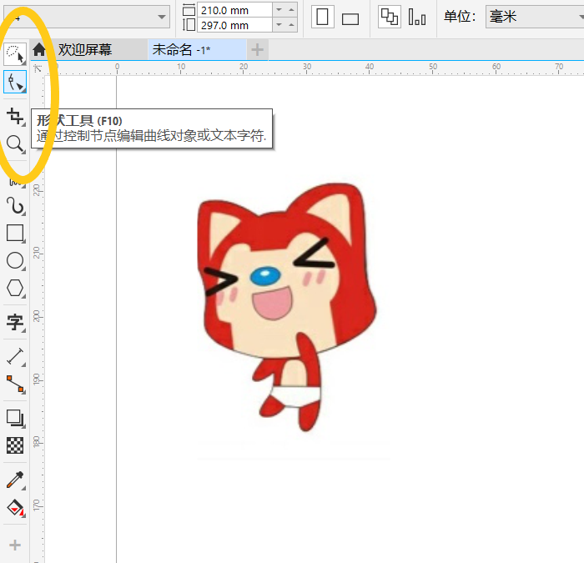584x563 pixels.
Task: Select the Crop tool
Action: point(14,116)
